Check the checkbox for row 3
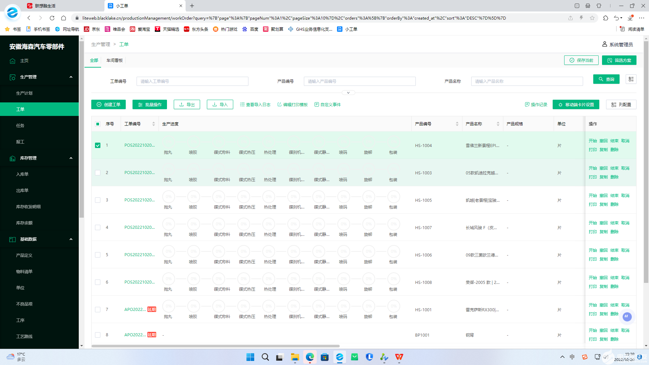Screen dimensions: 649x365 [98, 200]
